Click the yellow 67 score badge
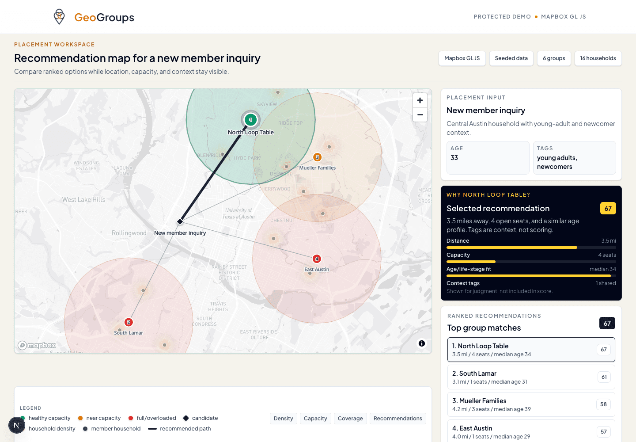The width and height of the screenshot is (636, 442). pos(608,208)
